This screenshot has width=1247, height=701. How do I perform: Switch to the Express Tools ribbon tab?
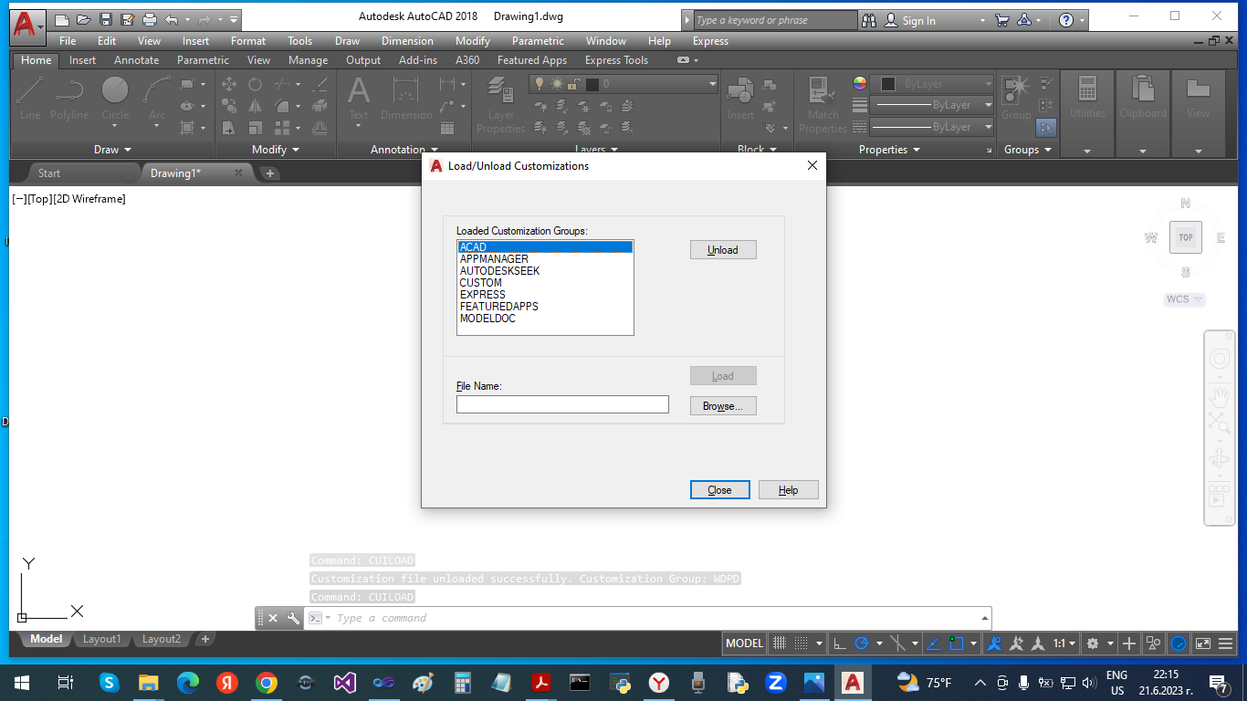click(x=616, y=60)
